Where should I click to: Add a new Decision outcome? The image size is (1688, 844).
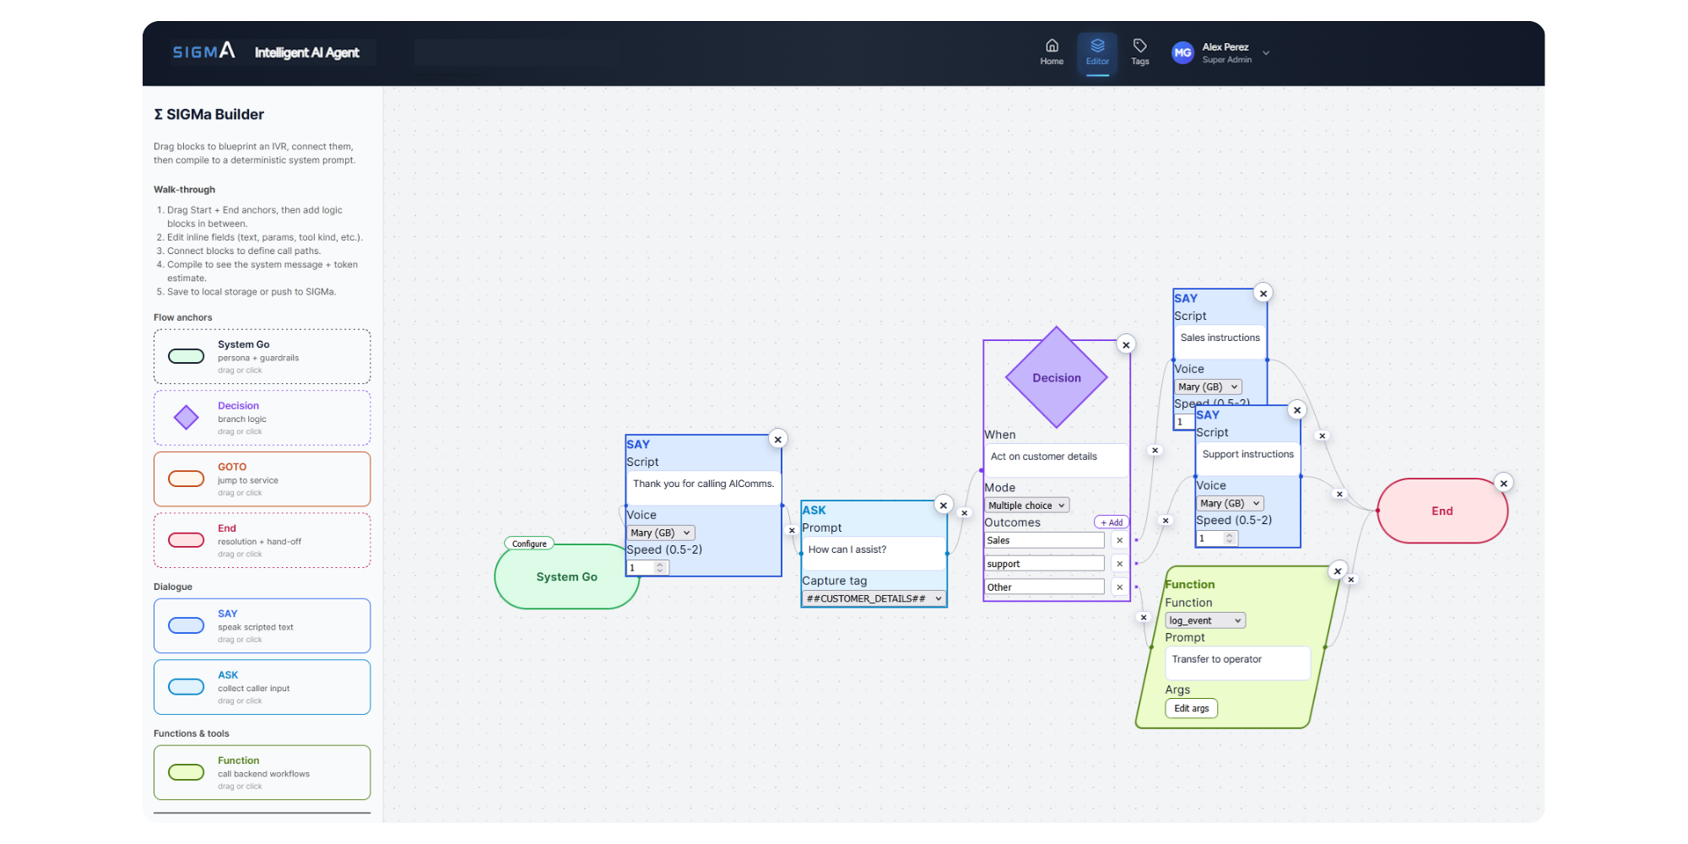(1111, 522)
